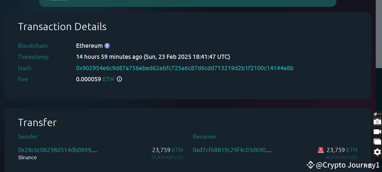This screenshot has height=172, width=382.
Task: Select the video recorder icon in side toolbar
Action: click(x=377, y=132)
